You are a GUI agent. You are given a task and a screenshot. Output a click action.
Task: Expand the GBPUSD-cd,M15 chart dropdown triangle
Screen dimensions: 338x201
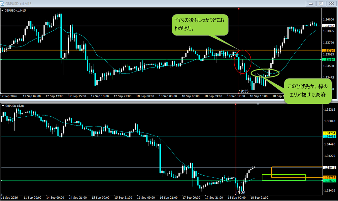pyautogui.click(x=2, y=10)
